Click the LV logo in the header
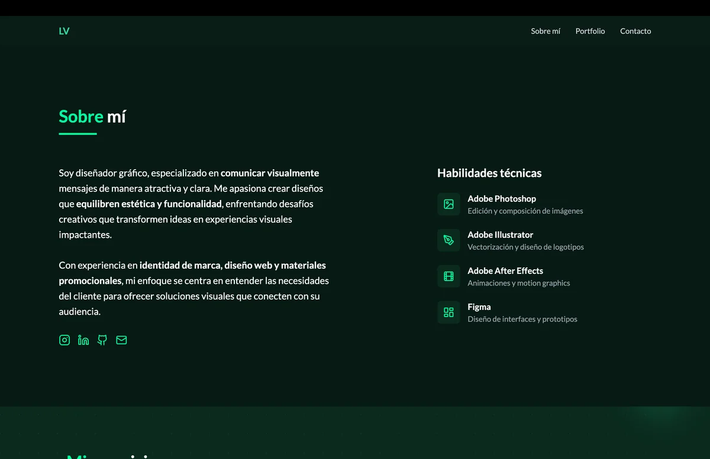Viewport: 710px width, 459px height. (x=64, y=31)
